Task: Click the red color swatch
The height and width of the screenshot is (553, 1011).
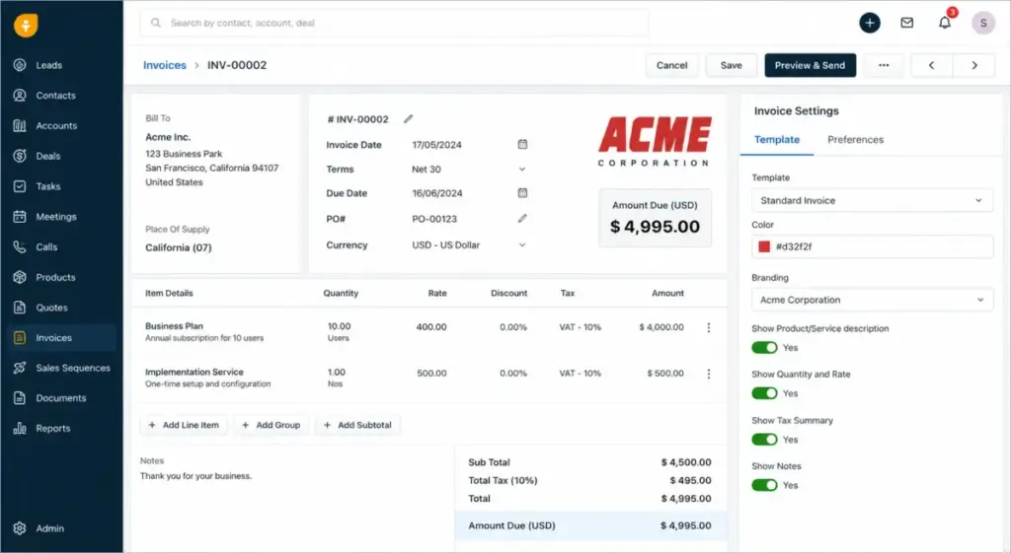Action: (764, 246)
